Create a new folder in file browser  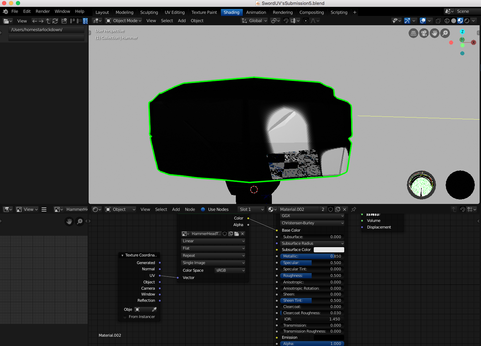(64, 21)
